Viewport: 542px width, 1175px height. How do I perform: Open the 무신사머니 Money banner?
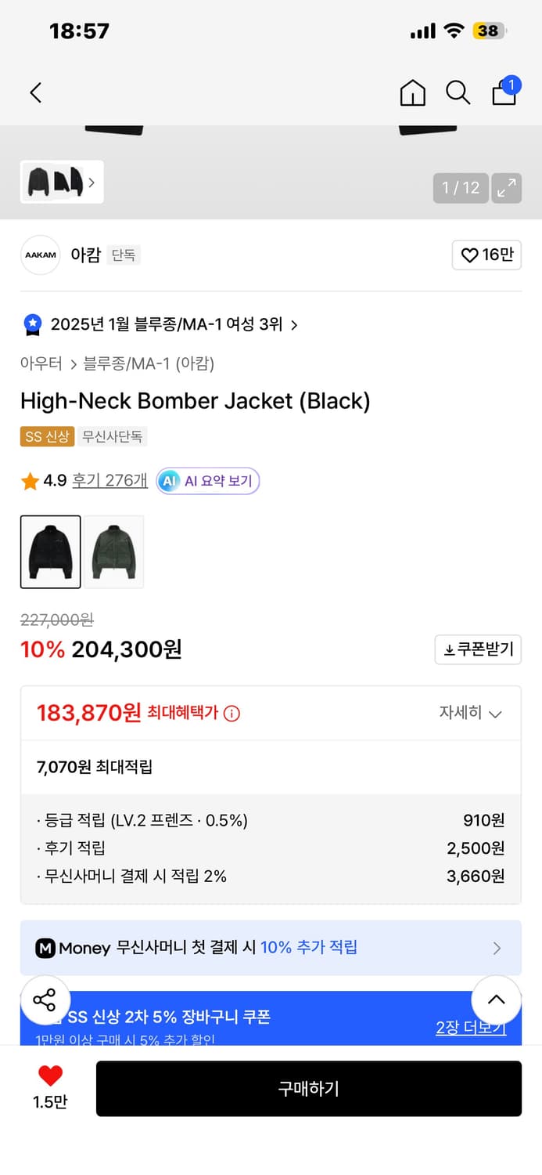[x=271, y=947]
